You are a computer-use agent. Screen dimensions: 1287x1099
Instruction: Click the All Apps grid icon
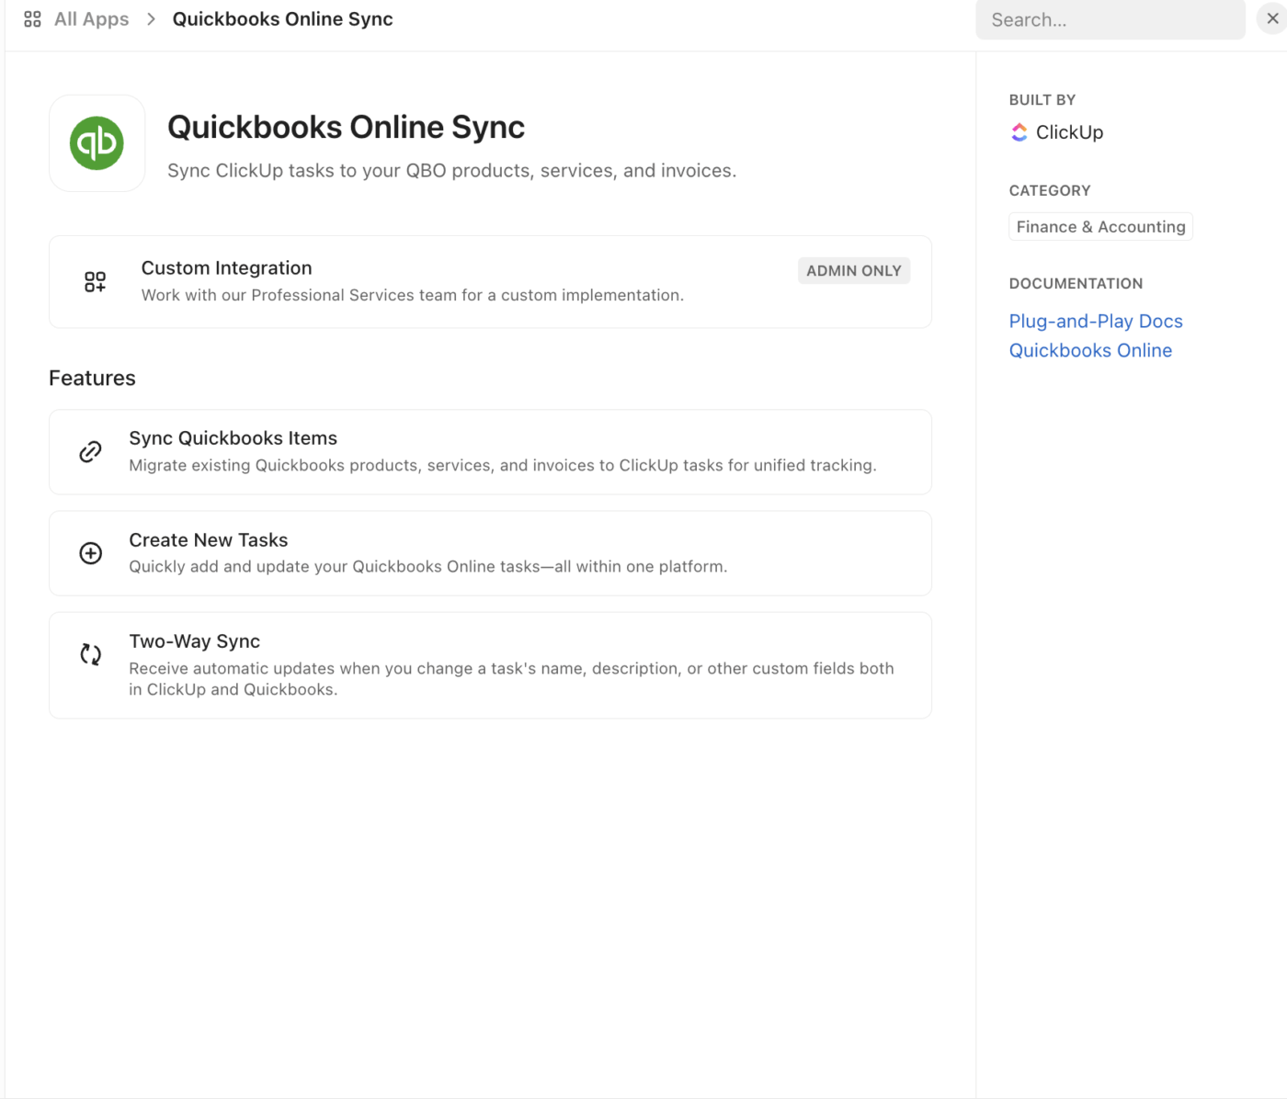[x=32, y=18]
